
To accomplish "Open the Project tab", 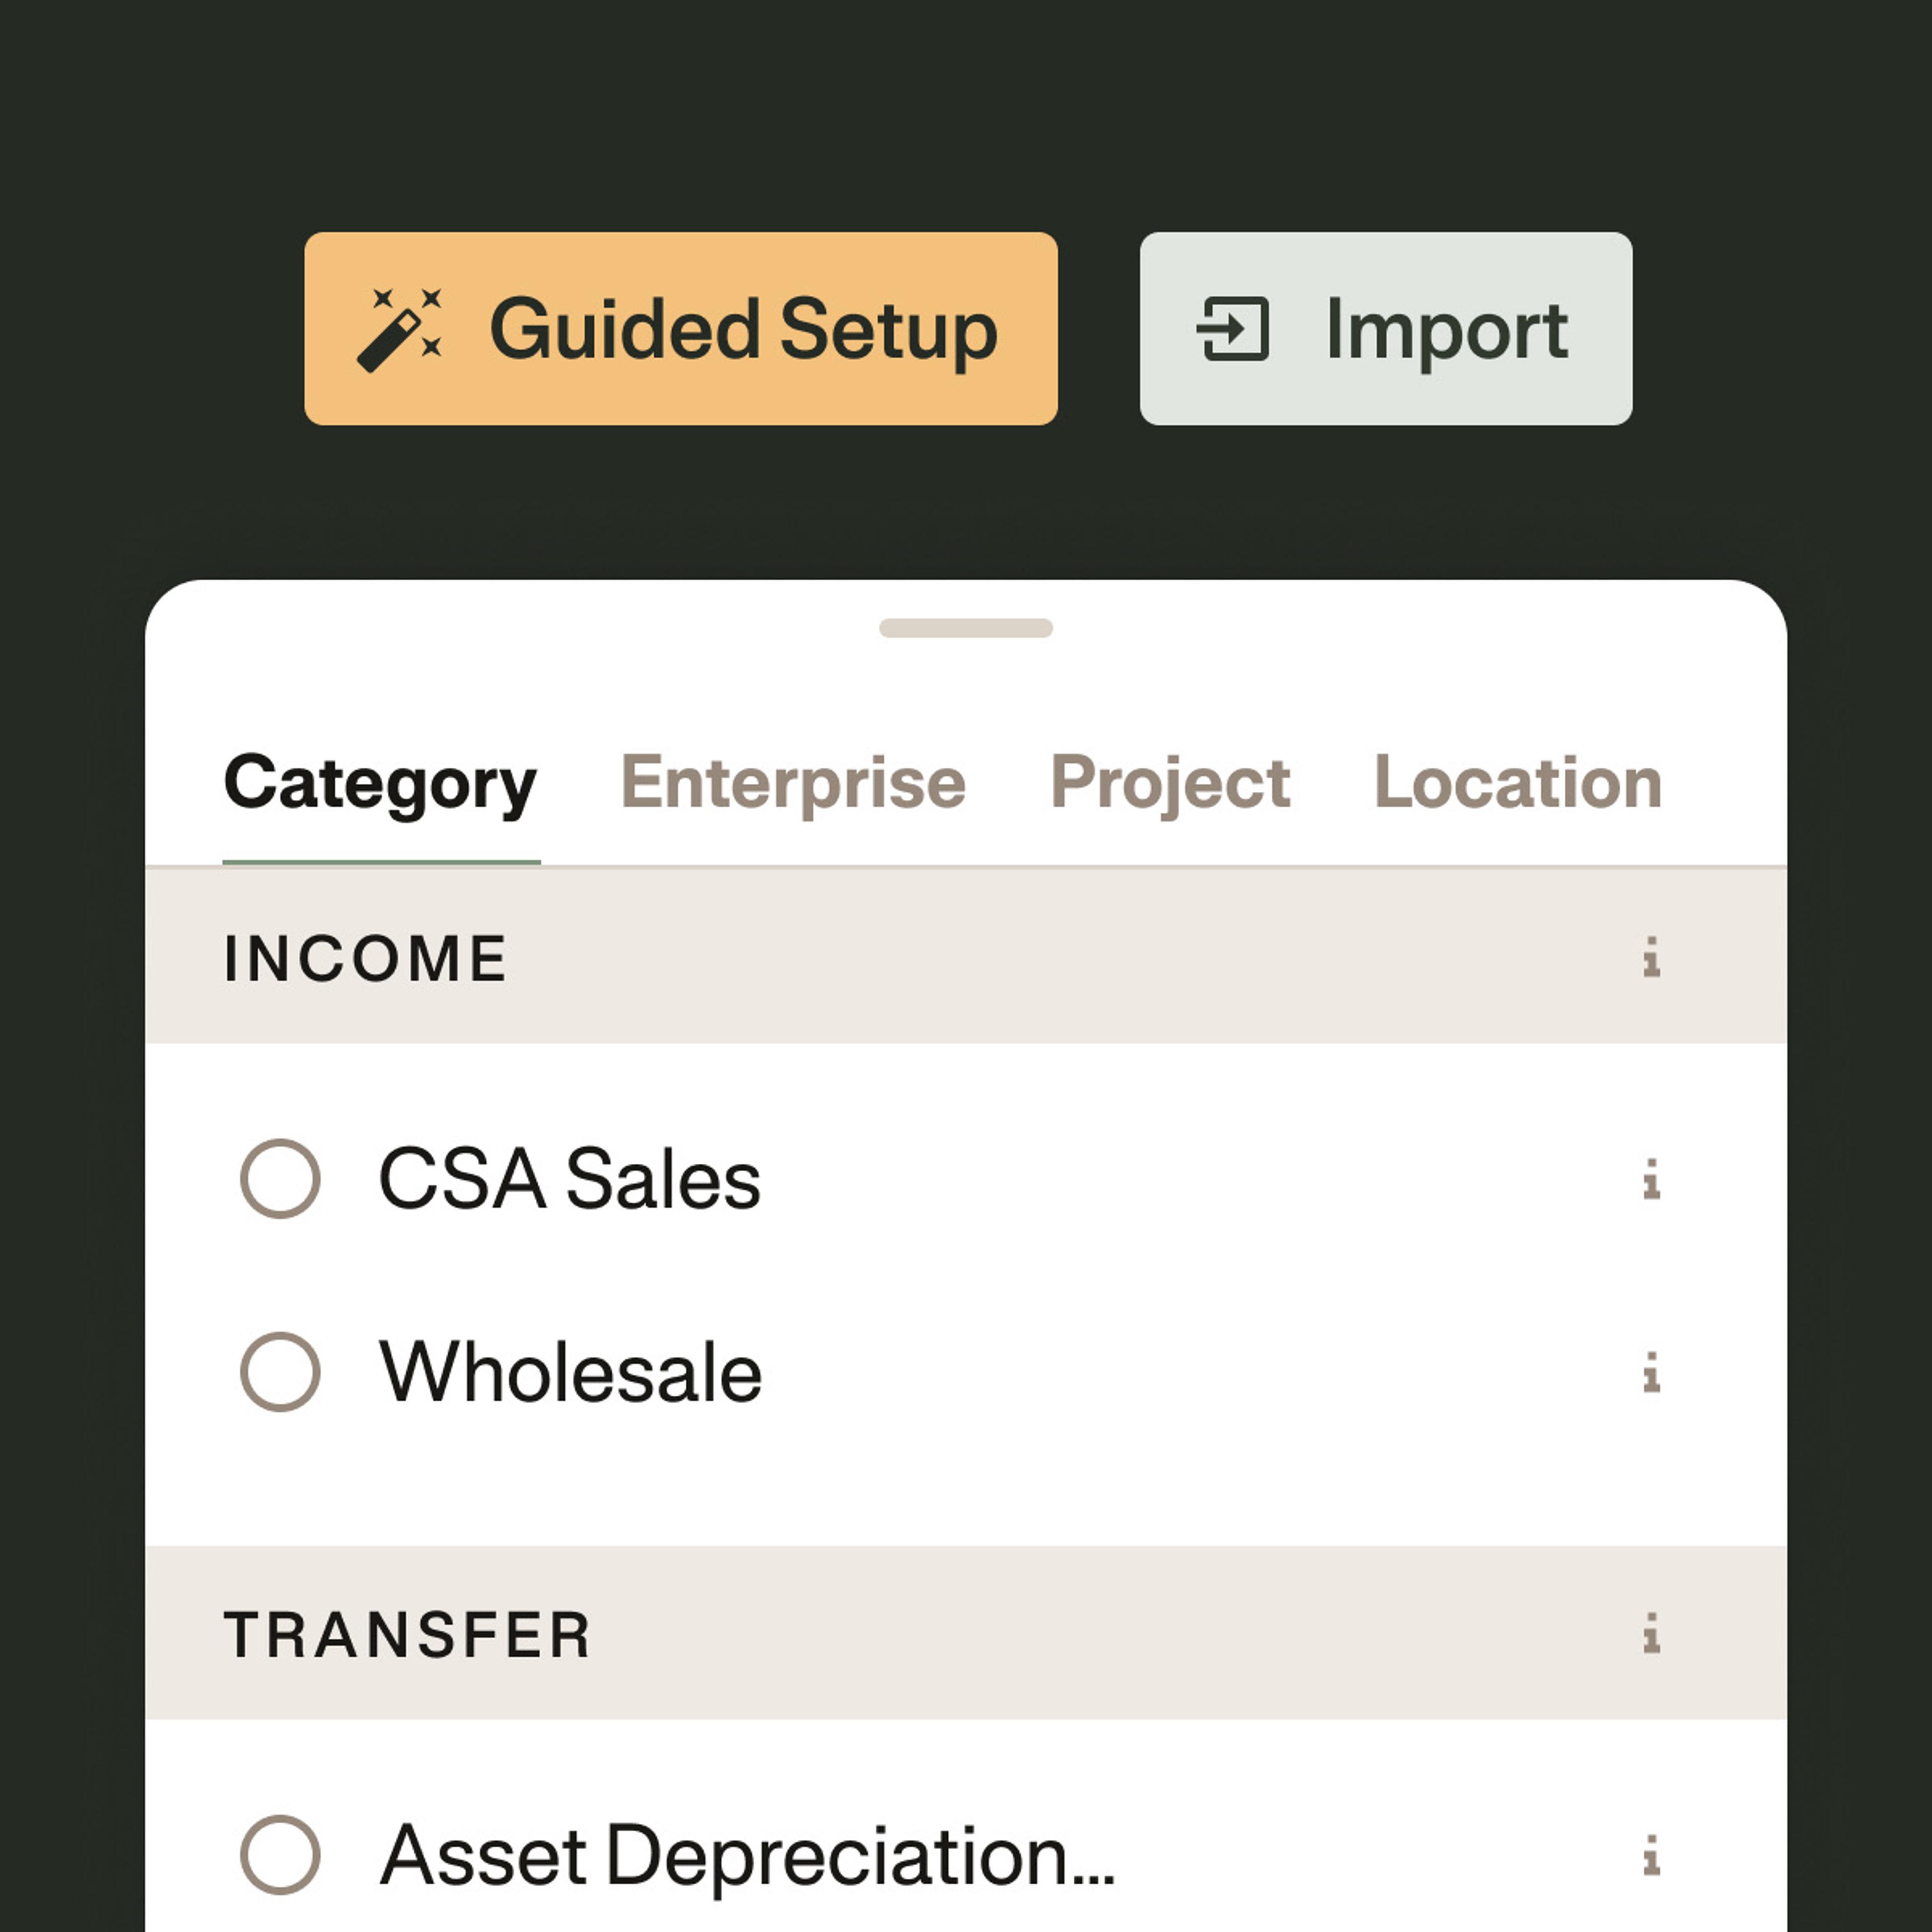I will point(1170,783).
